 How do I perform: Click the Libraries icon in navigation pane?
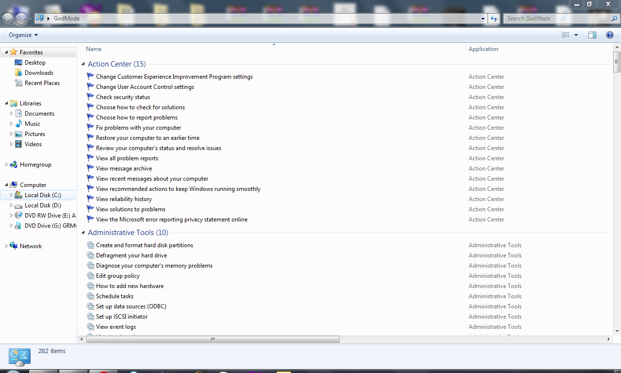[14, 103]
